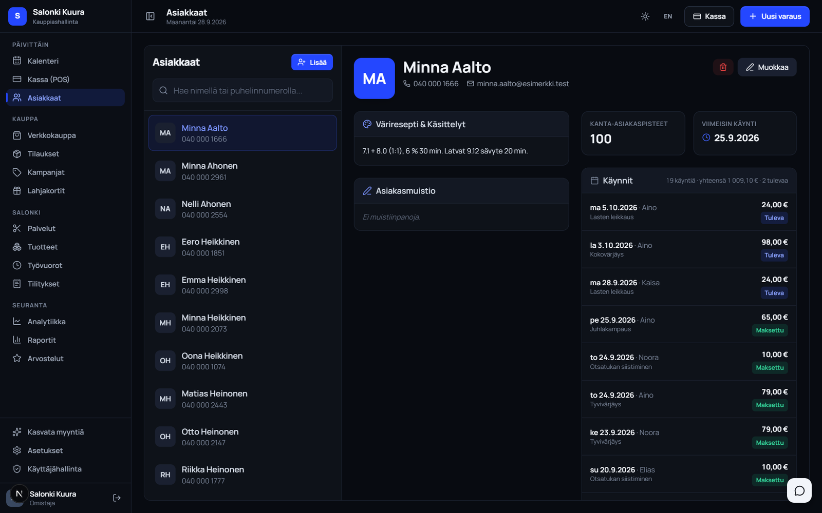Add a new customer with Lisää
Viewport: 822px width, 513px height.
click(x=312, y=62)
